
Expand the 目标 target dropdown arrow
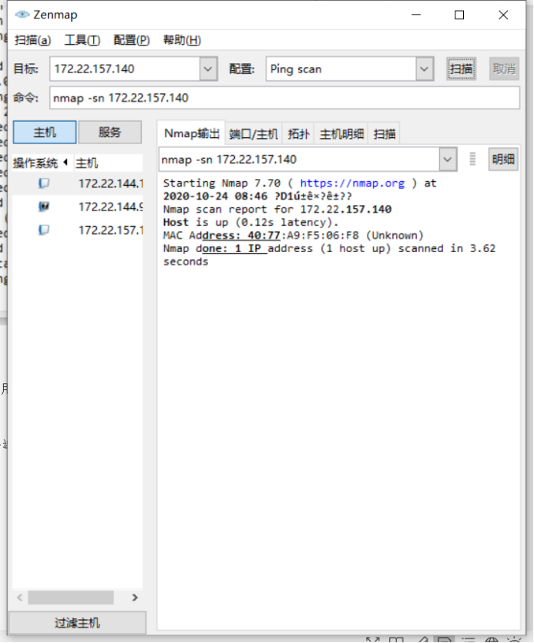tap(208, 69)
